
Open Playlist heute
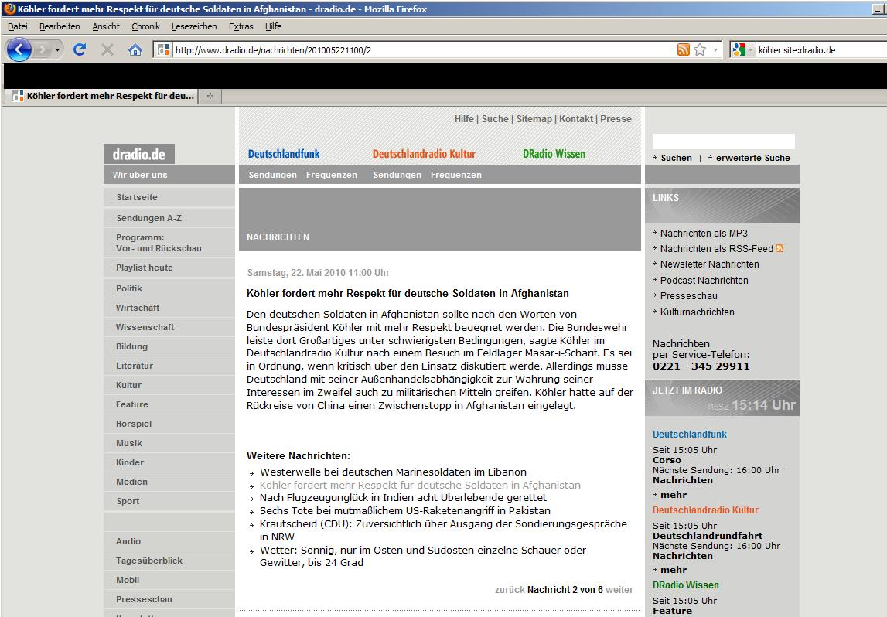[145, 268]
